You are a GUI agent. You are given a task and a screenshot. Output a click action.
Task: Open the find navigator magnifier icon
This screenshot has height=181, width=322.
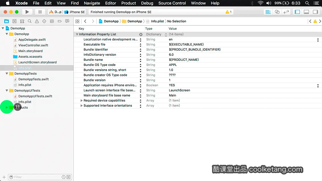tap(29, 21)
